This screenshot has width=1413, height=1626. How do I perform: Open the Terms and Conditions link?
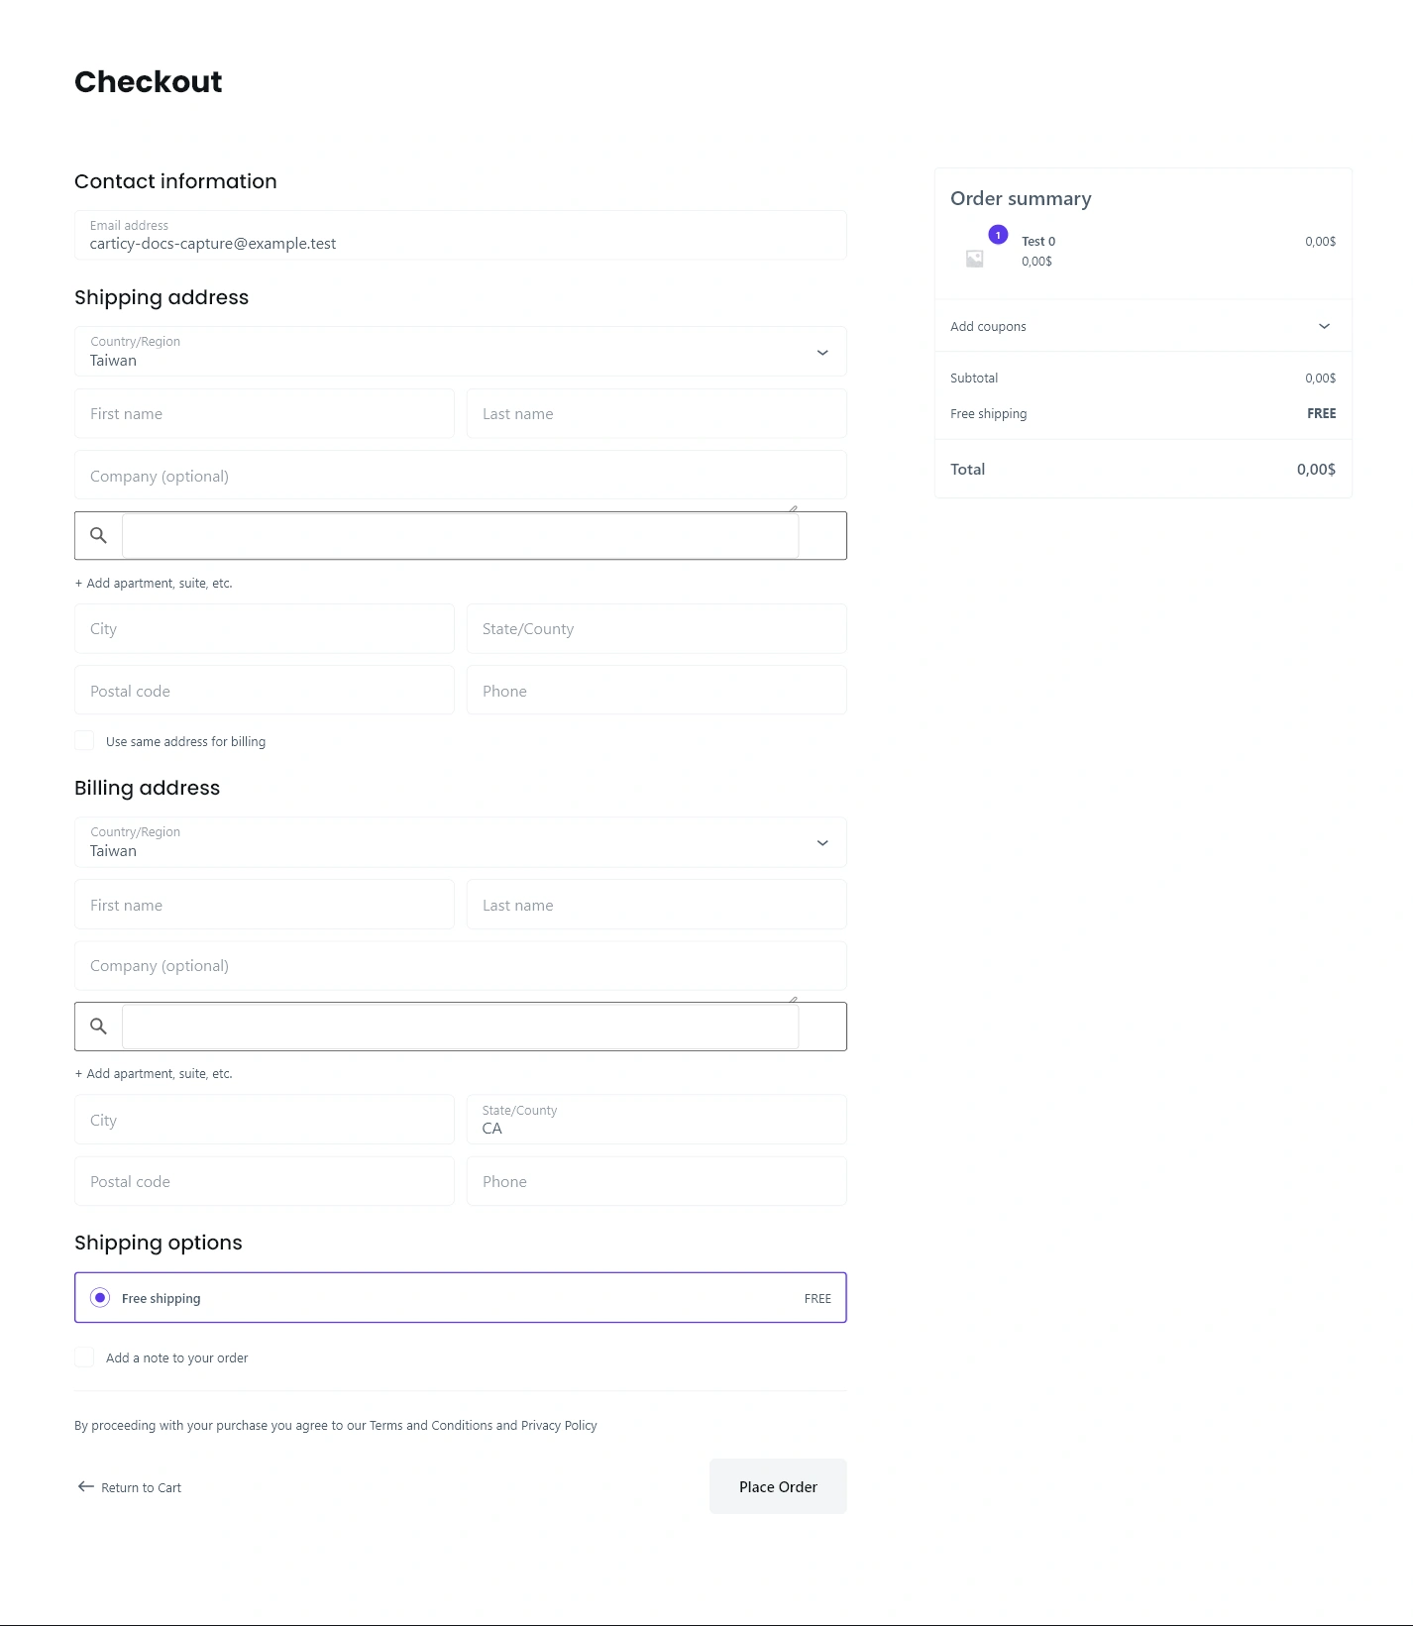(431, 1425)
